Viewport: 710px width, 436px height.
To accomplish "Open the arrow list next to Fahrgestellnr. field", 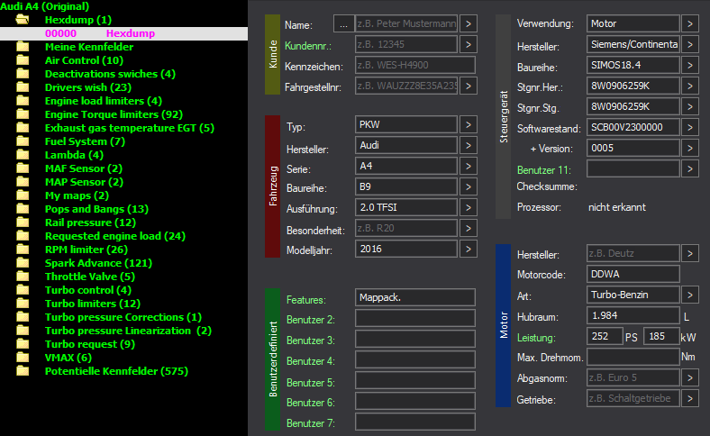I will coord(469,86).
